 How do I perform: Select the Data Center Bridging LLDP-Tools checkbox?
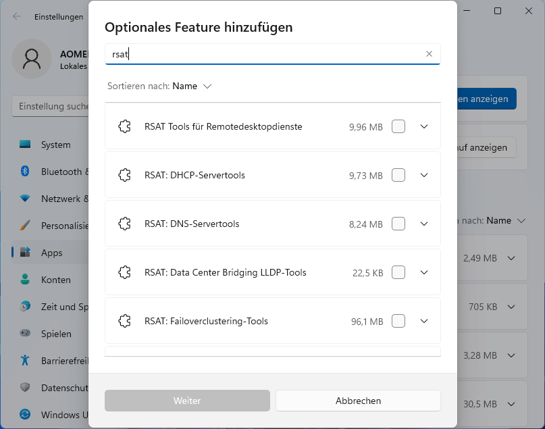point(398,272)
